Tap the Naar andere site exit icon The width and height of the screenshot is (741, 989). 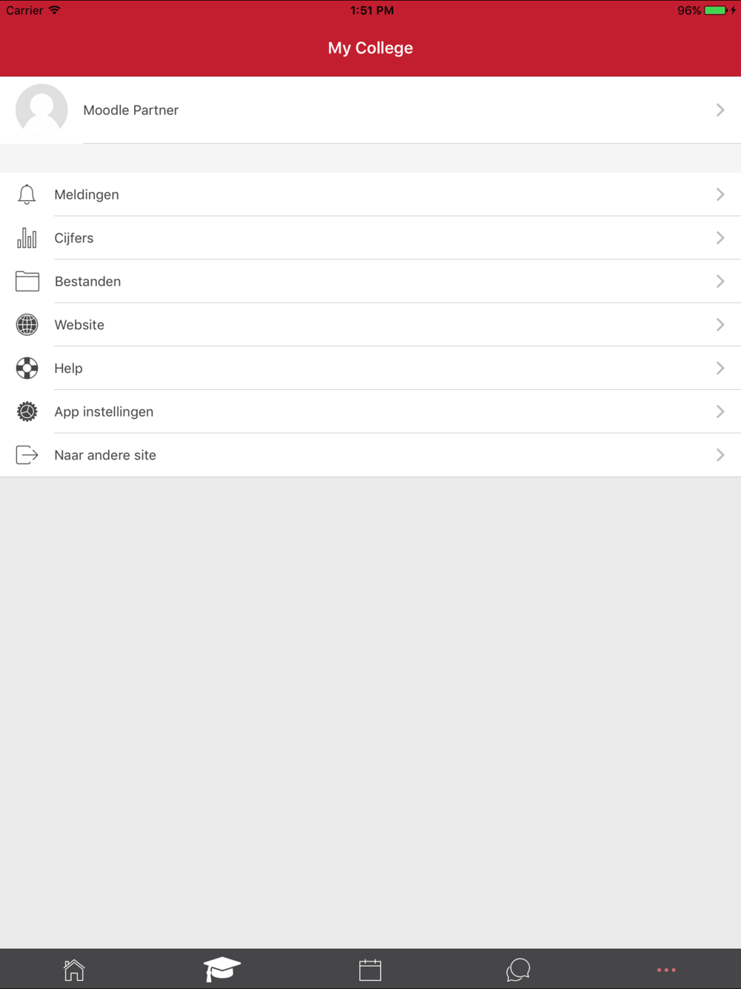tap(27, 455)
